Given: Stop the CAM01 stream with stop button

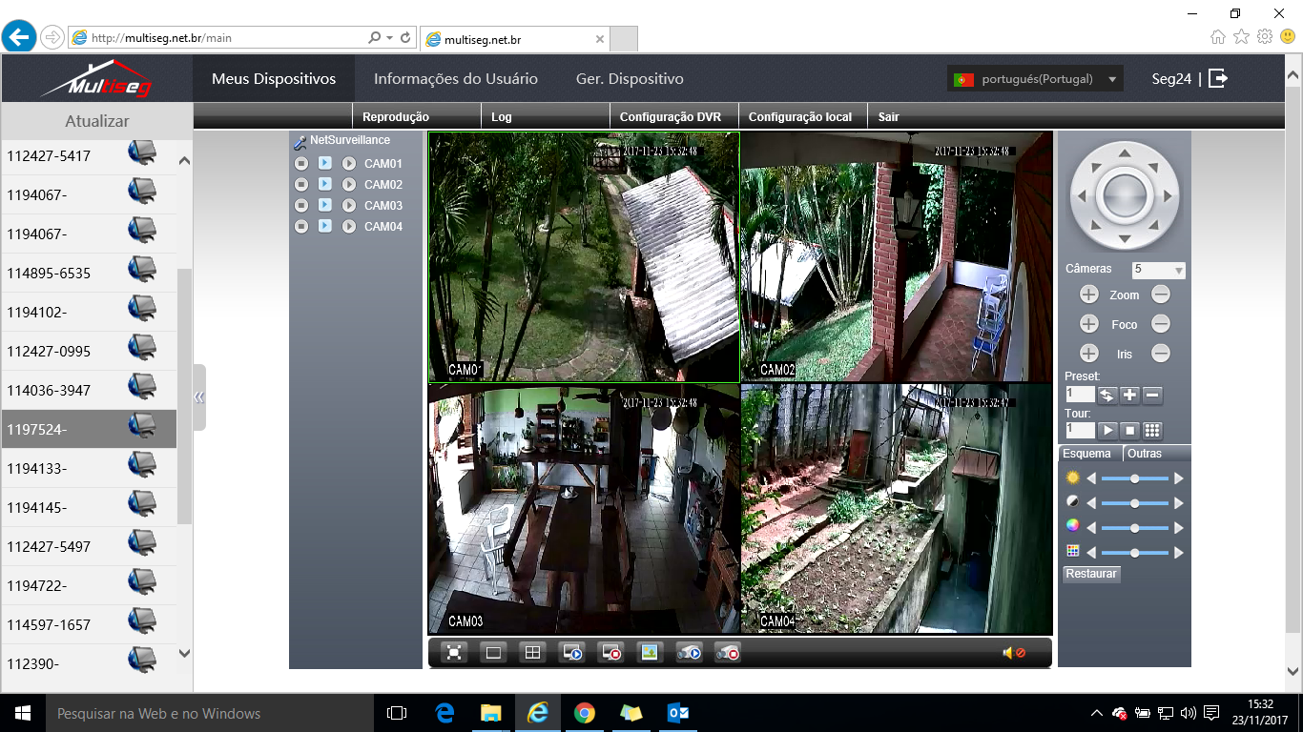Looking at the screenshot, I should (301, 164).
